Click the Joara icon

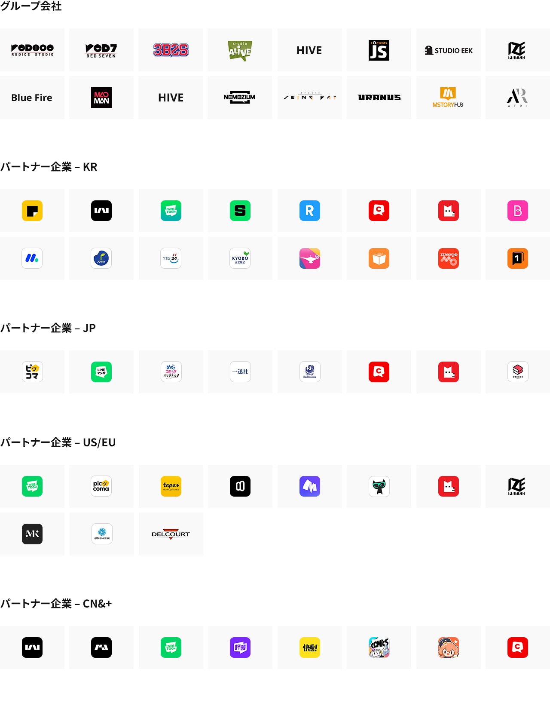coord(101,258)
